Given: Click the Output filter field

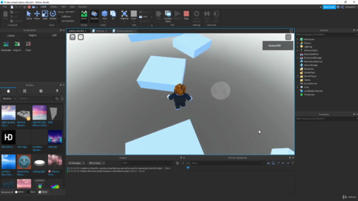Looking at the screenshot, I should click(x=147, y=163).
